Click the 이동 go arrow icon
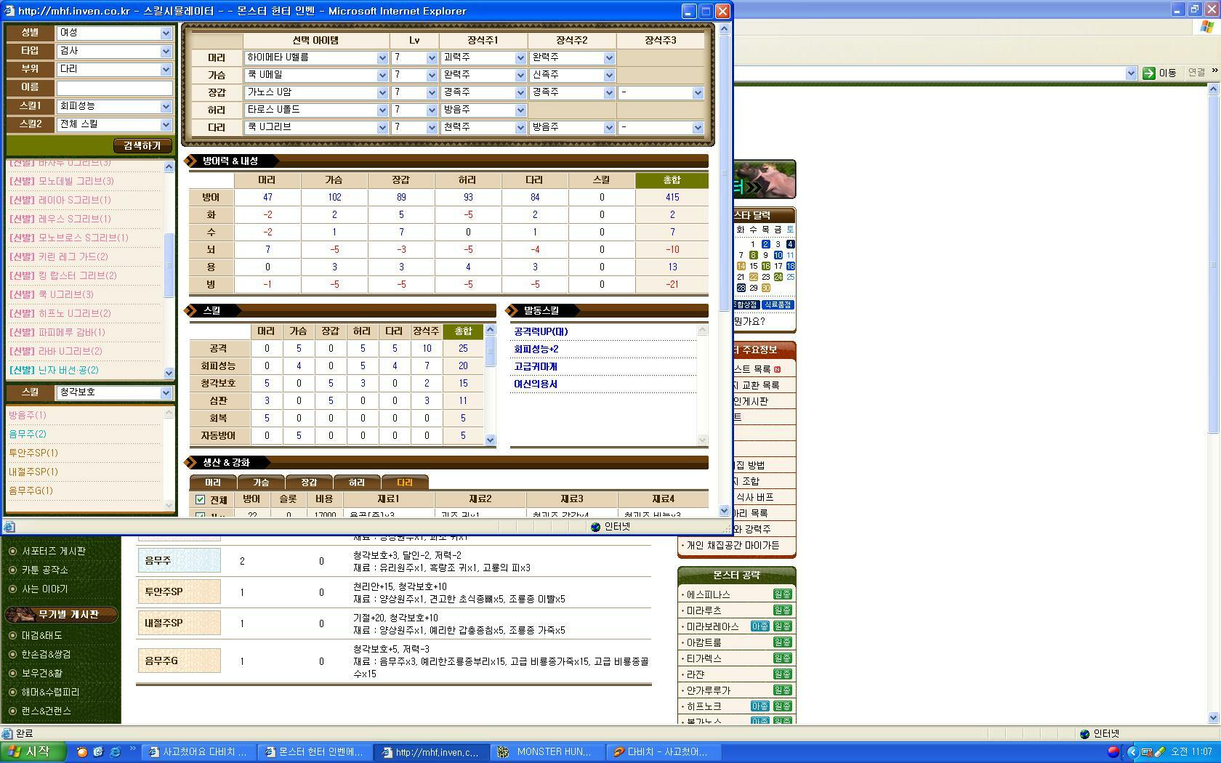The height and width of the screenshot is (763, 1221). tap(1148, 73)
